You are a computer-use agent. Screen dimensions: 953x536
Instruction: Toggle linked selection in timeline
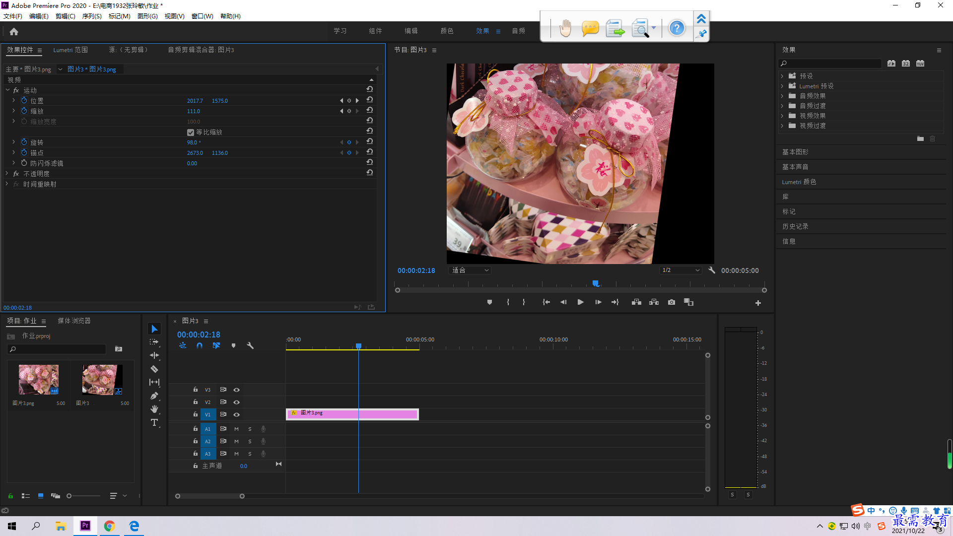216,345
